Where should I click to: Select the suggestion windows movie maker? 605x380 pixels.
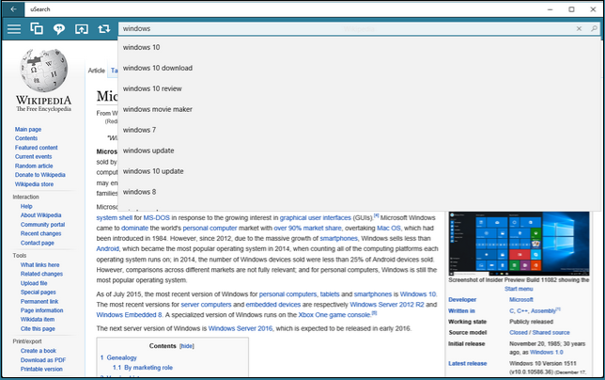[360, 109]
